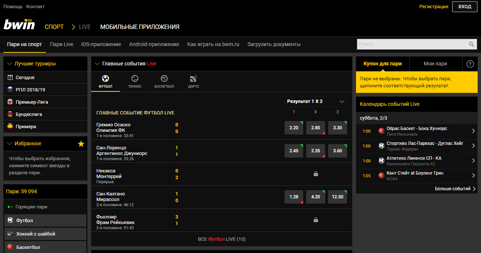Select the tennis ball icon tab

(135, 78)
